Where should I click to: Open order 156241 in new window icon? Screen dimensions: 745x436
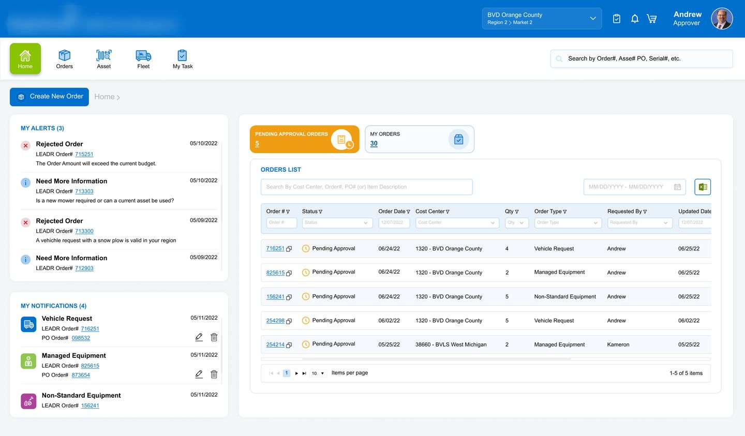289,297
